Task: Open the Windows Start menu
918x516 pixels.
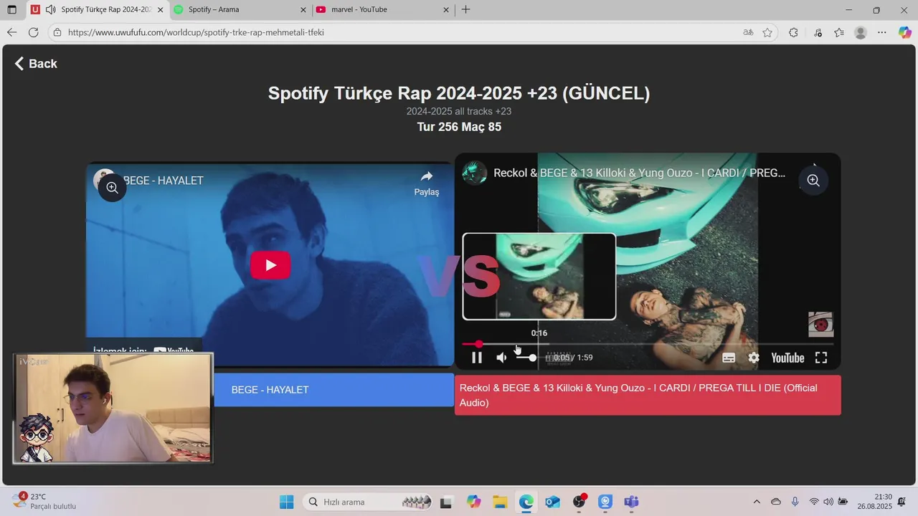Action: 286,502
